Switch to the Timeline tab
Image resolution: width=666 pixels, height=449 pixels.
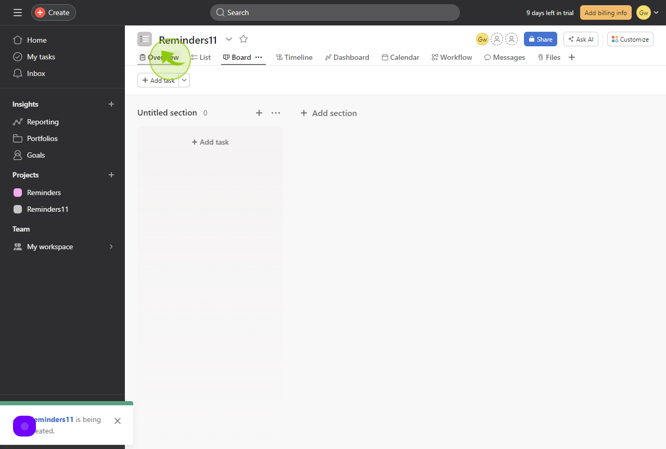point(294,57)
